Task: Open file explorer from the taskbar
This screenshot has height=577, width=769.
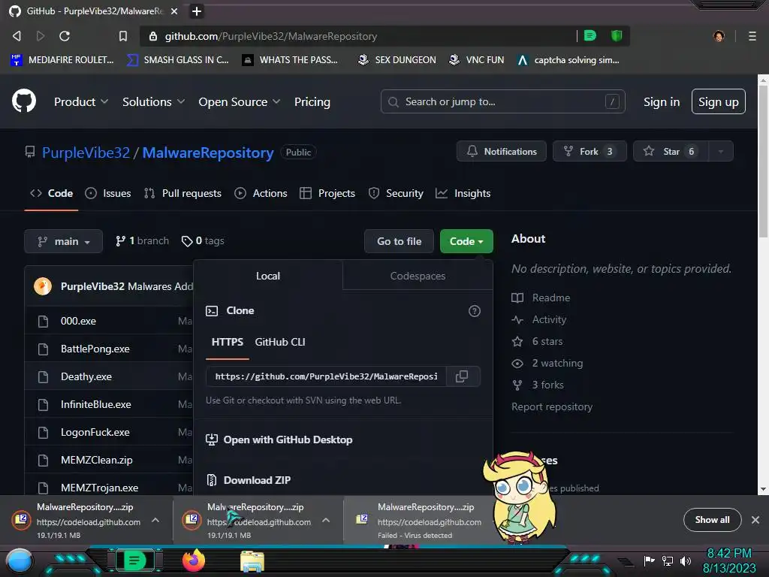Action: point(252,561)
